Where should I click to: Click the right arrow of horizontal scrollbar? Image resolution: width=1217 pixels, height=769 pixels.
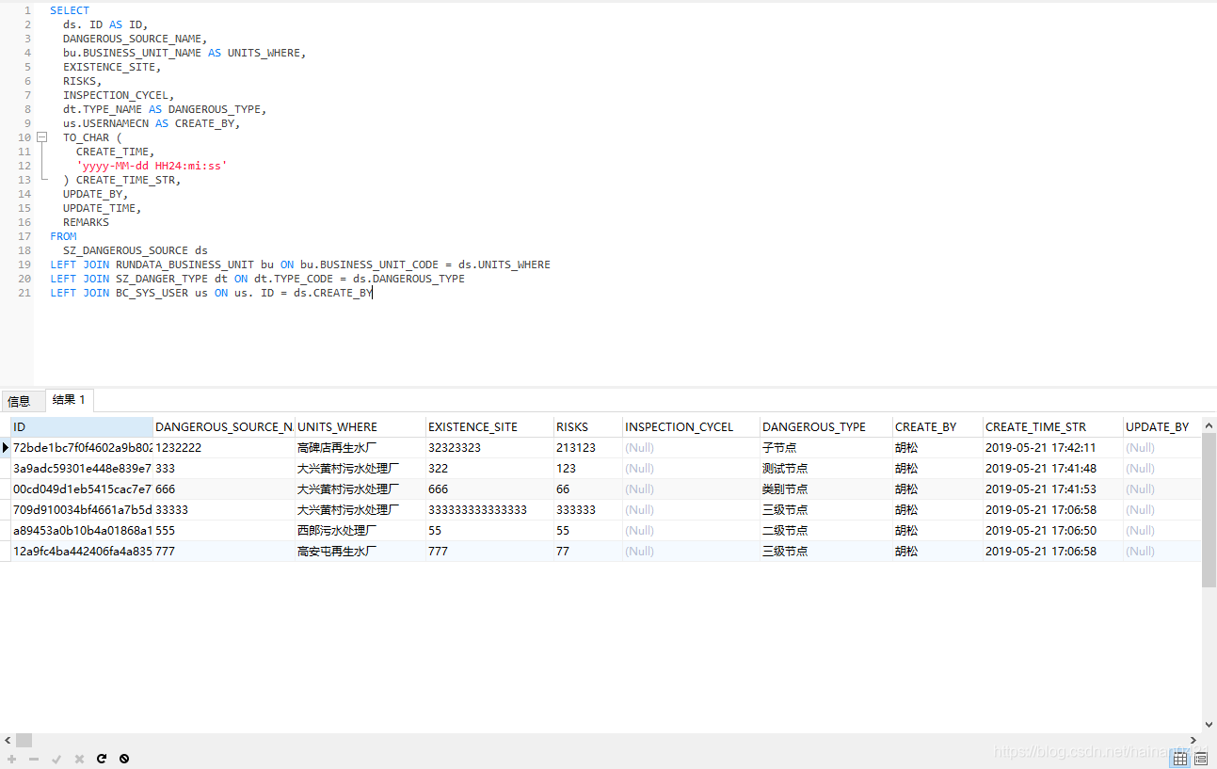[1193, 741]
